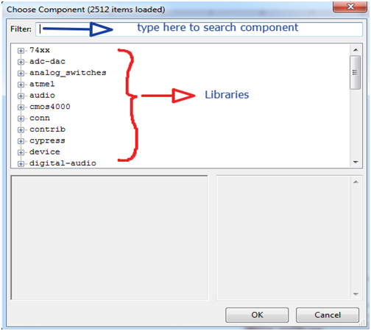Screen dimensions: 371x331
Task: Select the 74xx library entry
Action: tap(40, 50)
